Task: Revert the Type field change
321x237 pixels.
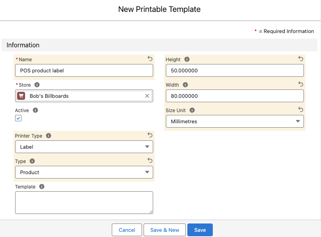Action: point(150,160)
